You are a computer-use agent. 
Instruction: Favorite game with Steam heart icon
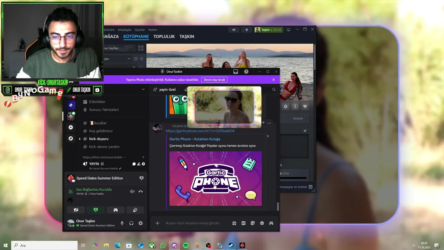point(305,106)
